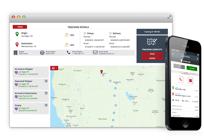Click the purple check icon for Departed Shipper
Viewport: 204px width, 140px height.
[16, 85]
